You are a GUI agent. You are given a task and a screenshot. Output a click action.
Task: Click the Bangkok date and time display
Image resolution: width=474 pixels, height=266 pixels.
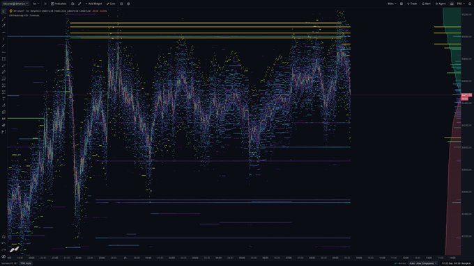tap(457, 263)
